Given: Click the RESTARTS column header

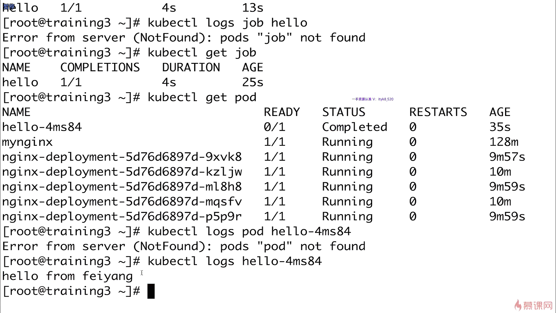Looking at the screenshot, I should tap(438, 112).
